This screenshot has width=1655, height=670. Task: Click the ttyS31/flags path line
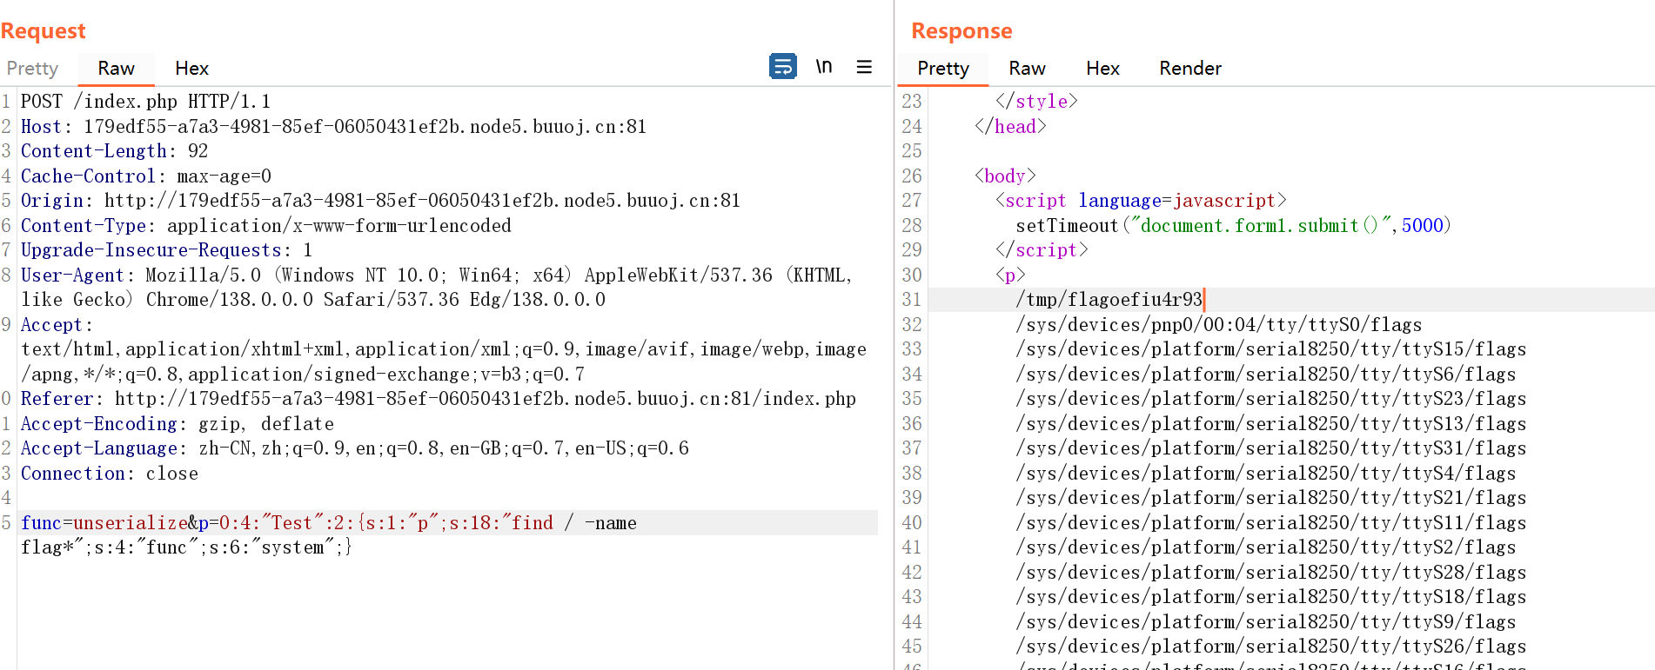point(1270,448)
